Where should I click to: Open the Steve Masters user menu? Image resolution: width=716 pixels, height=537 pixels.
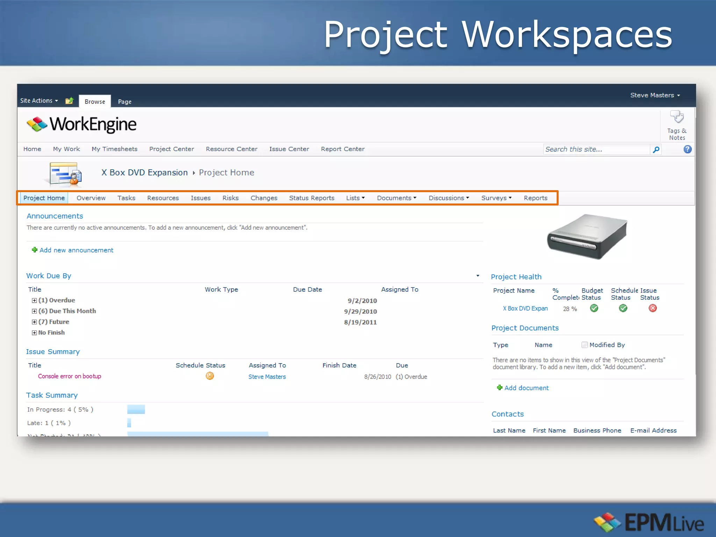click(x=655, y=95)
